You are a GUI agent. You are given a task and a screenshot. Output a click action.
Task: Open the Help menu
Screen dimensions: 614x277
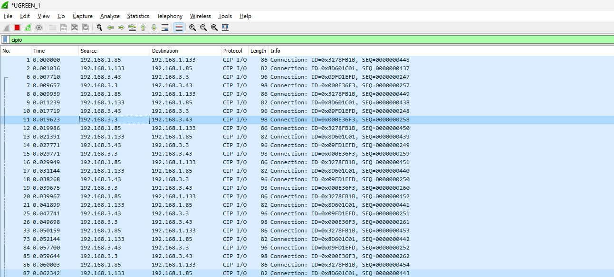click(245, 16)
